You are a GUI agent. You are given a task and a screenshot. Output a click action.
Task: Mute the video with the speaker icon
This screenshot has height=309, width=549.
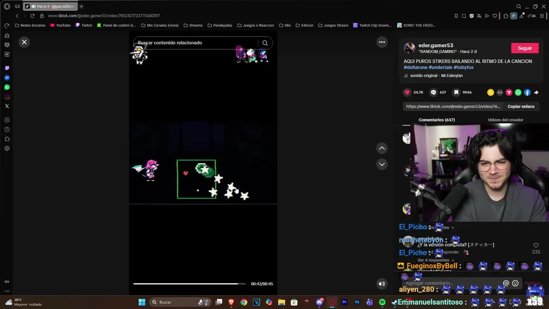382,284
